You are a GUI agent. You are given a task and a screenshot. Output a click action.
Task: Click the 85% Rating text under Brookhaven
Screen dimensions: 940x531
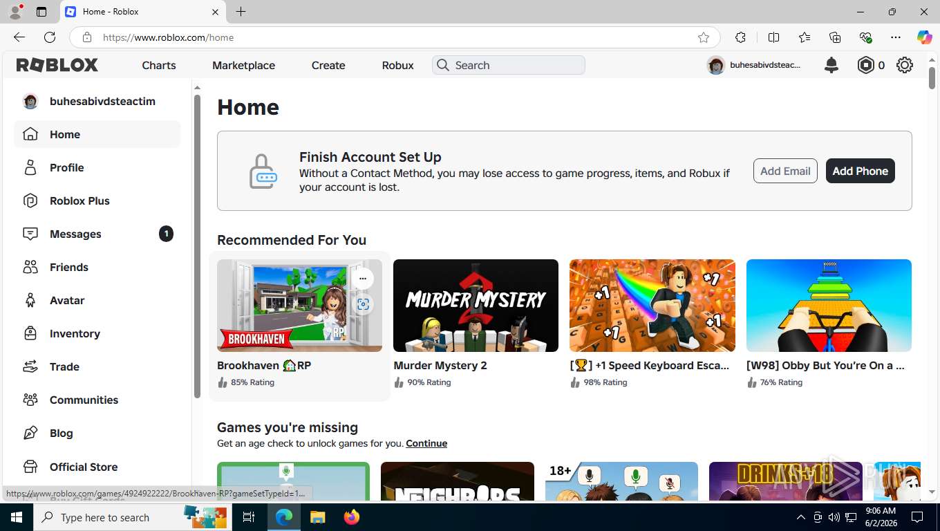(x=252, y=382)
